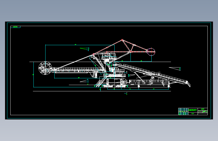The image size is (218, 141).
Task: Click the far right end of the inclined tail conveyor
Action: point(188,84)
